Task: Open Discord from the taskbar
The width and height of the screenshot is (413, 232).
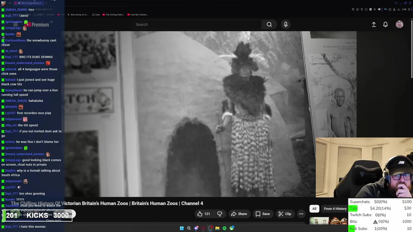Action: 196,228
